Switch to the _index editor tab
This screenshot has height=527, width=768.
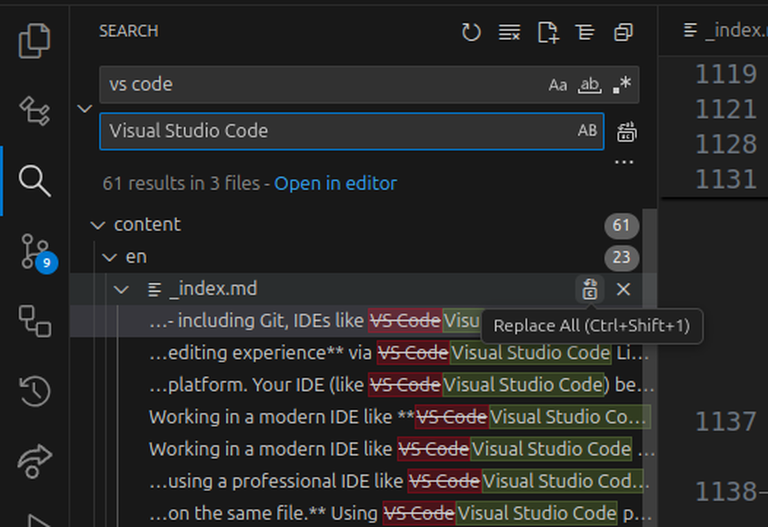point(725,30)
